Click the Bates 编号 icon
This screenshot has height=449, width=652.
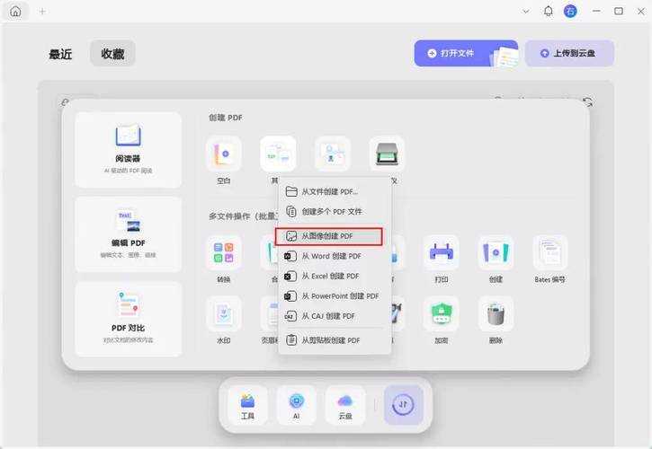pyautogui.click(x=550, y=254)
